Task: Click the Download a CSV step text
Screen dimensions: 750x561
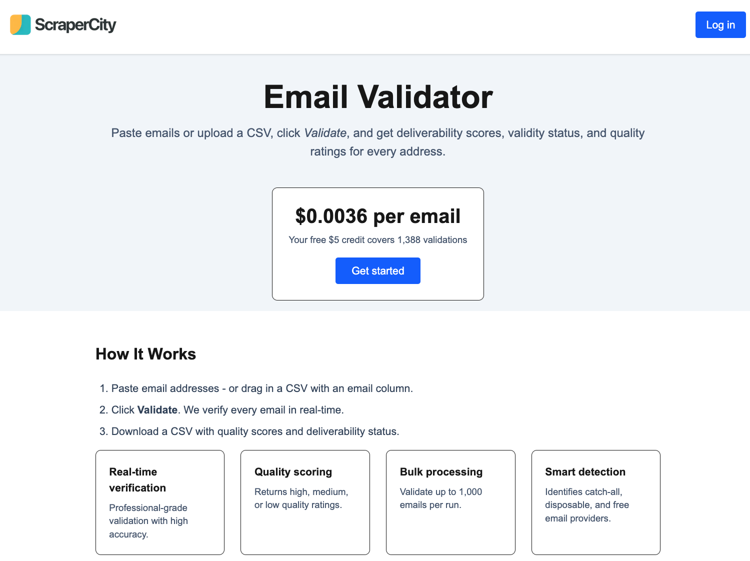Action: [x=255, y=431]
